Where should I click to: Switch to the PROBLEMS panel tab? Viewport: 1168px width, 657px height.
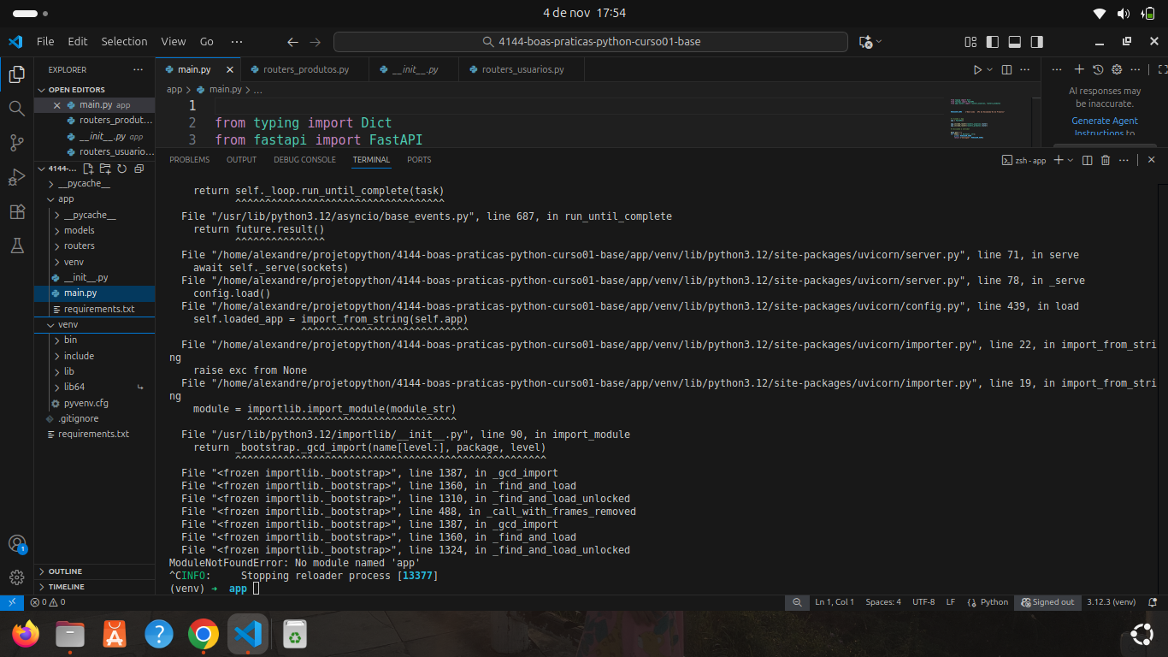[189, 160]
